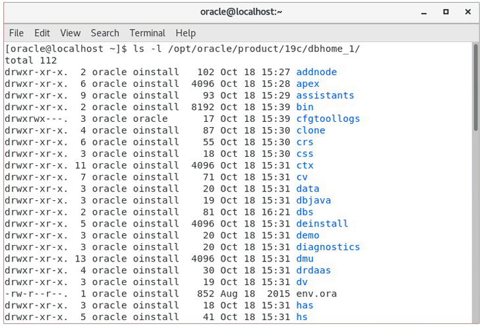Close the oracle@localhost terminal window
This screenshot has height=326, width=483.
468,12
